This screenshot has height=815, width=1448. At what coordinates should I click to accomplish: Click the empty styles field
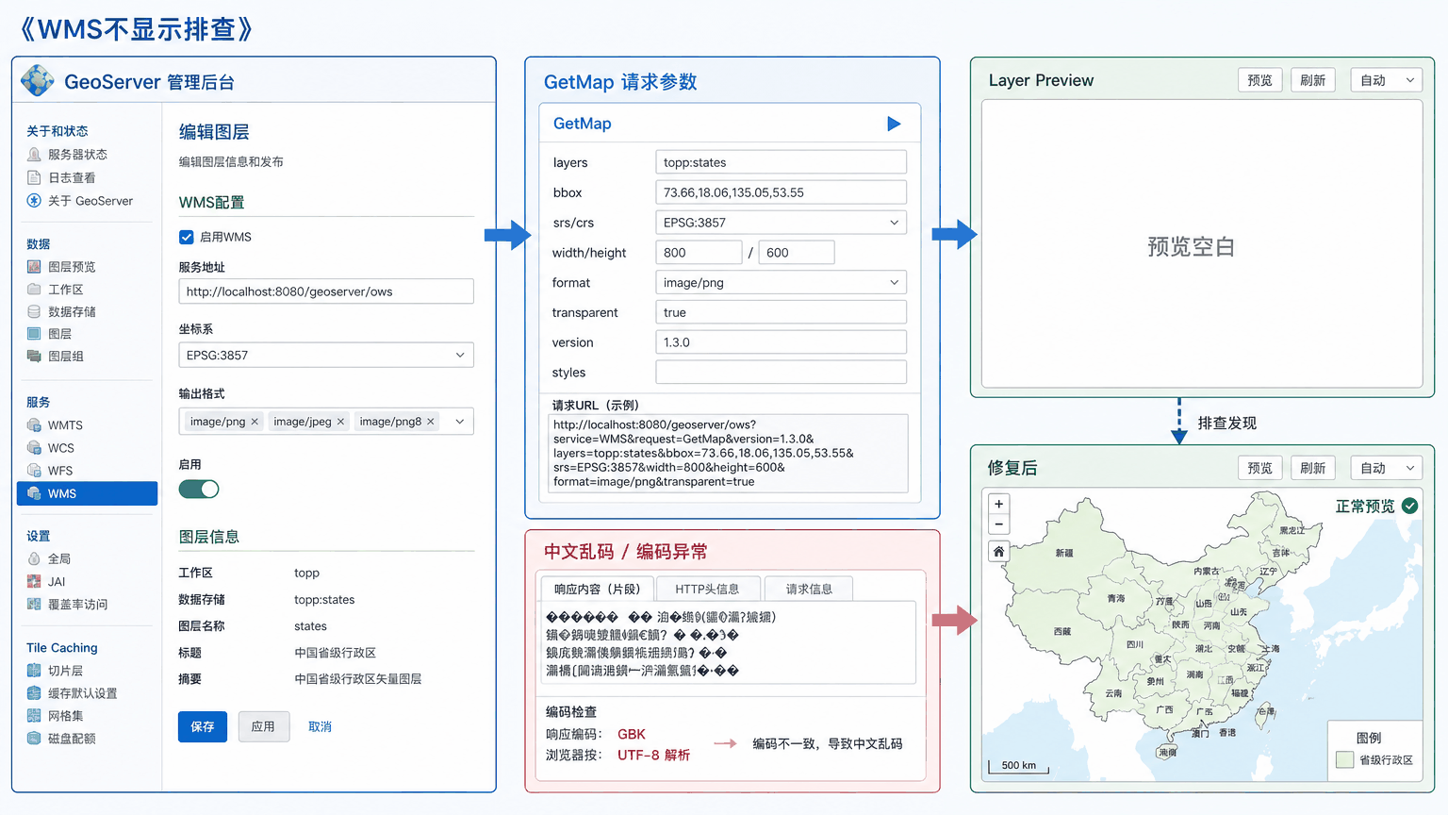781,373
